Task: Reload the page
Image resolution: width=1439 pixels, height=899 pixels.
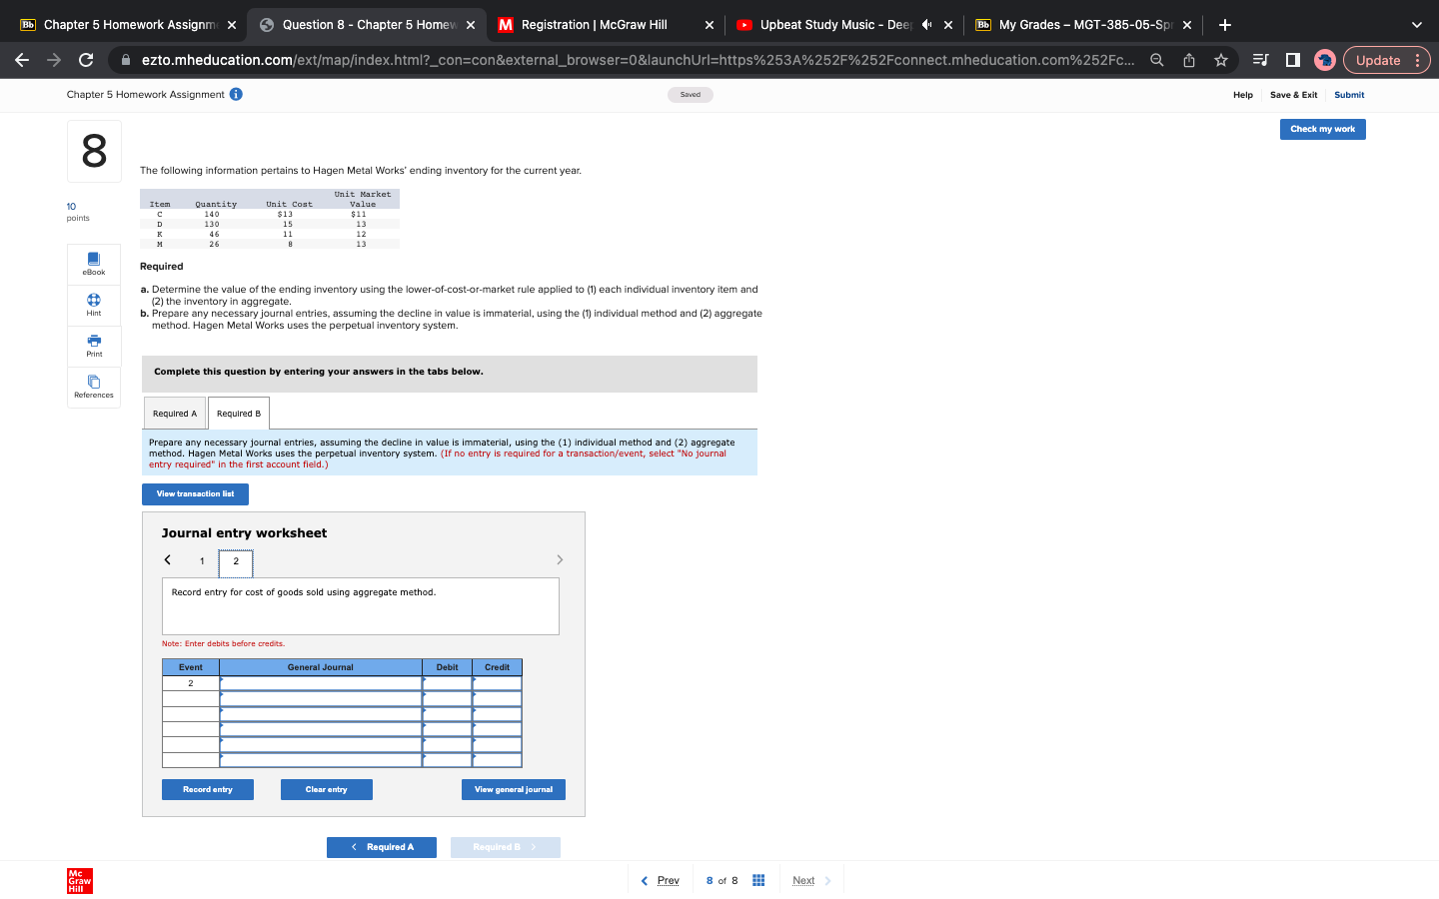Action: tap(86, 60)
